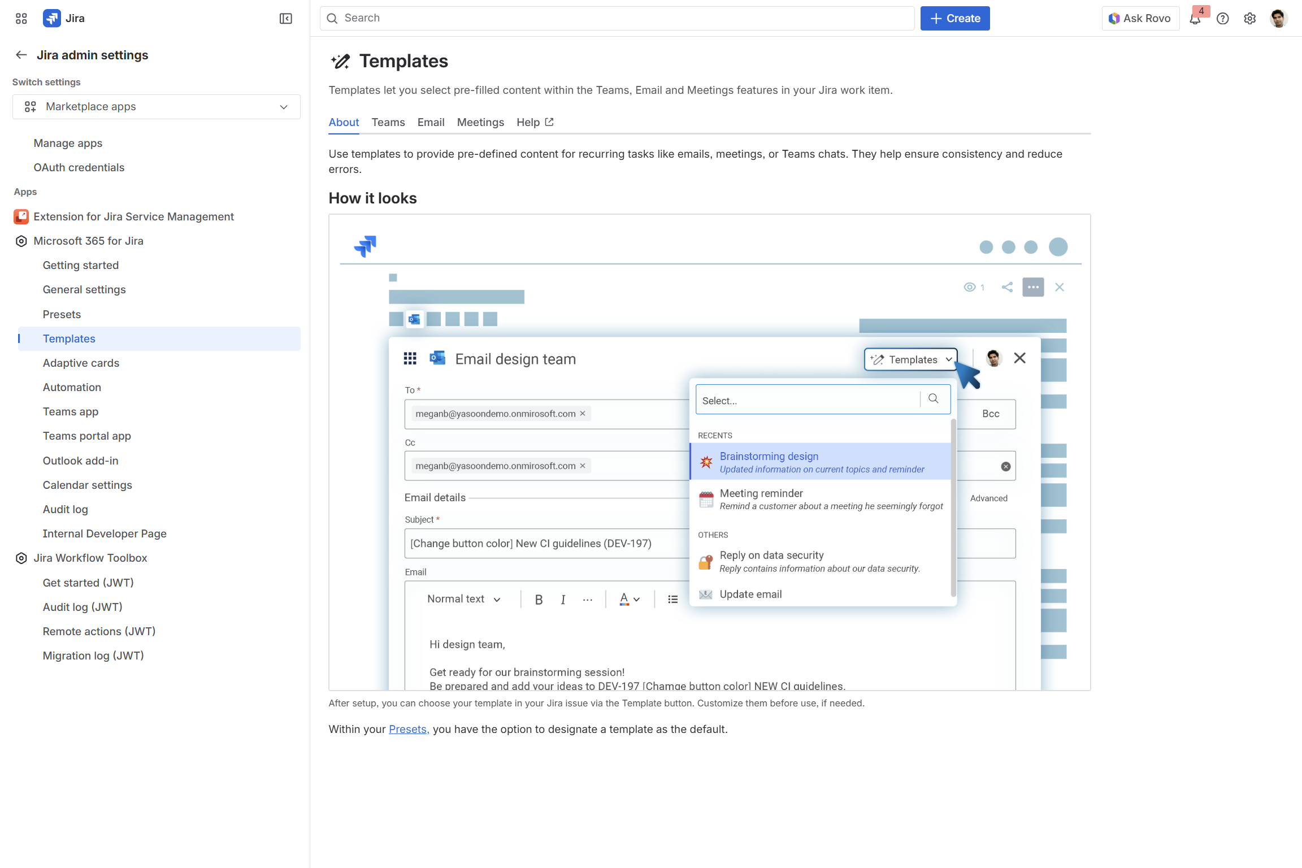Open Ask Rovo assistant

pos(1140,18)
